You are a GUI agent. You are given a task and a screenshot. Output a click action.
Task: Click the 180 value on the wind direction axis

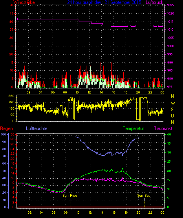pyautogui.click(x=11, y=108)
